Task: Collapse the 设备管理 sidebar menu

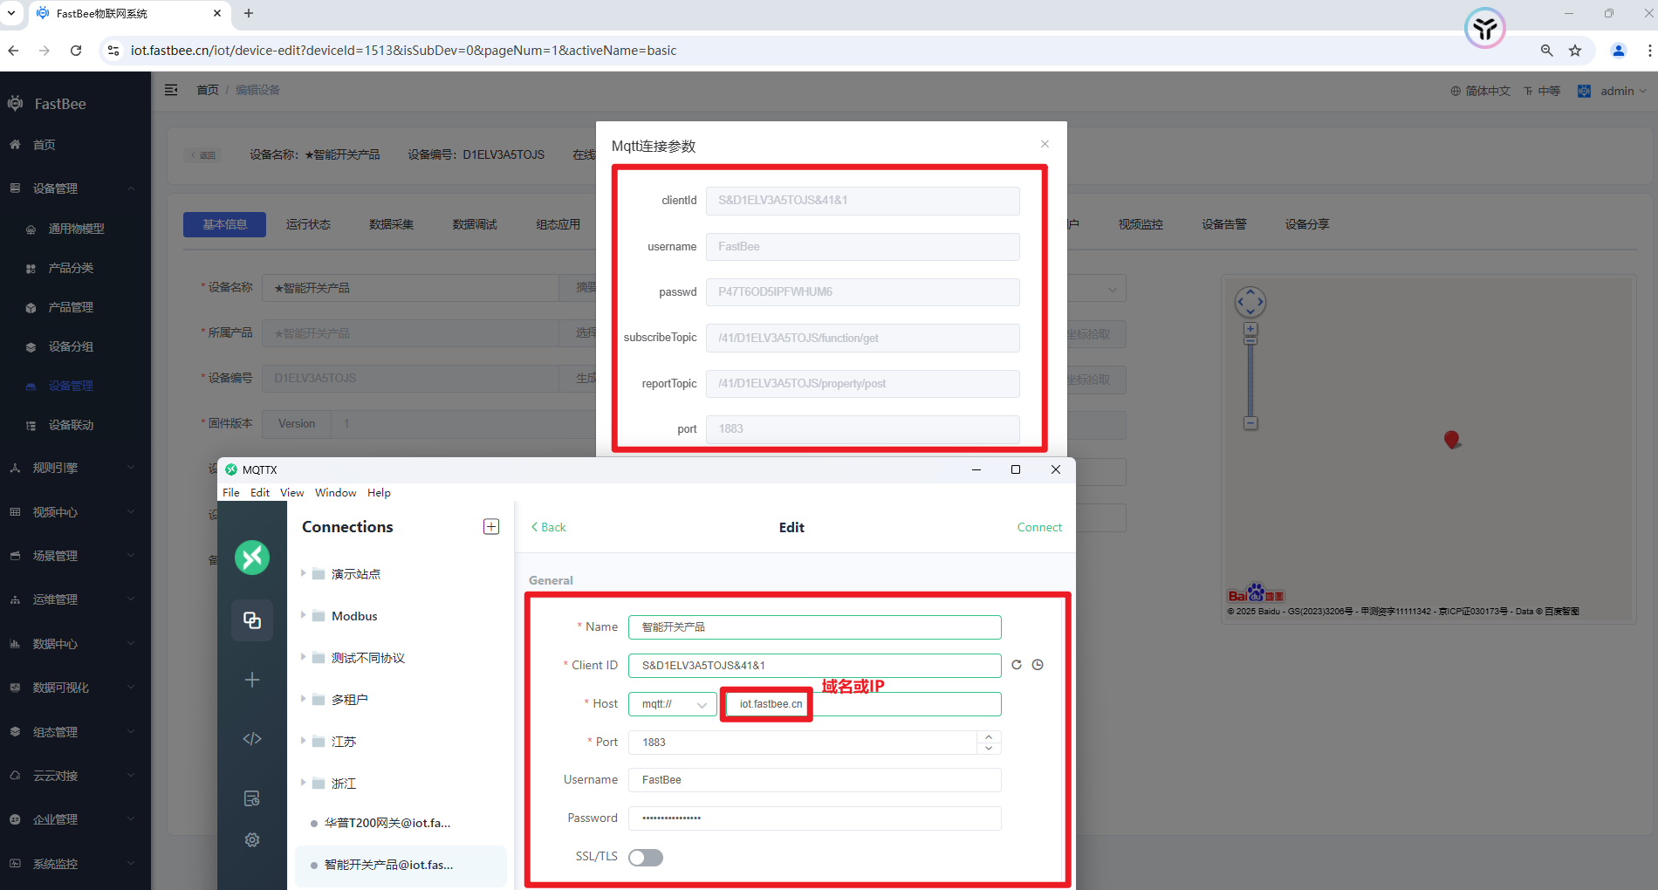Action: click(75, 188)
